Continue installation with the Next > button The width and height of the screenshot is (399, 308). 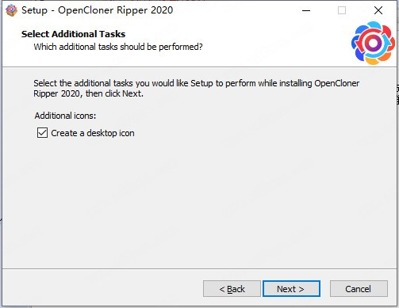291,289
